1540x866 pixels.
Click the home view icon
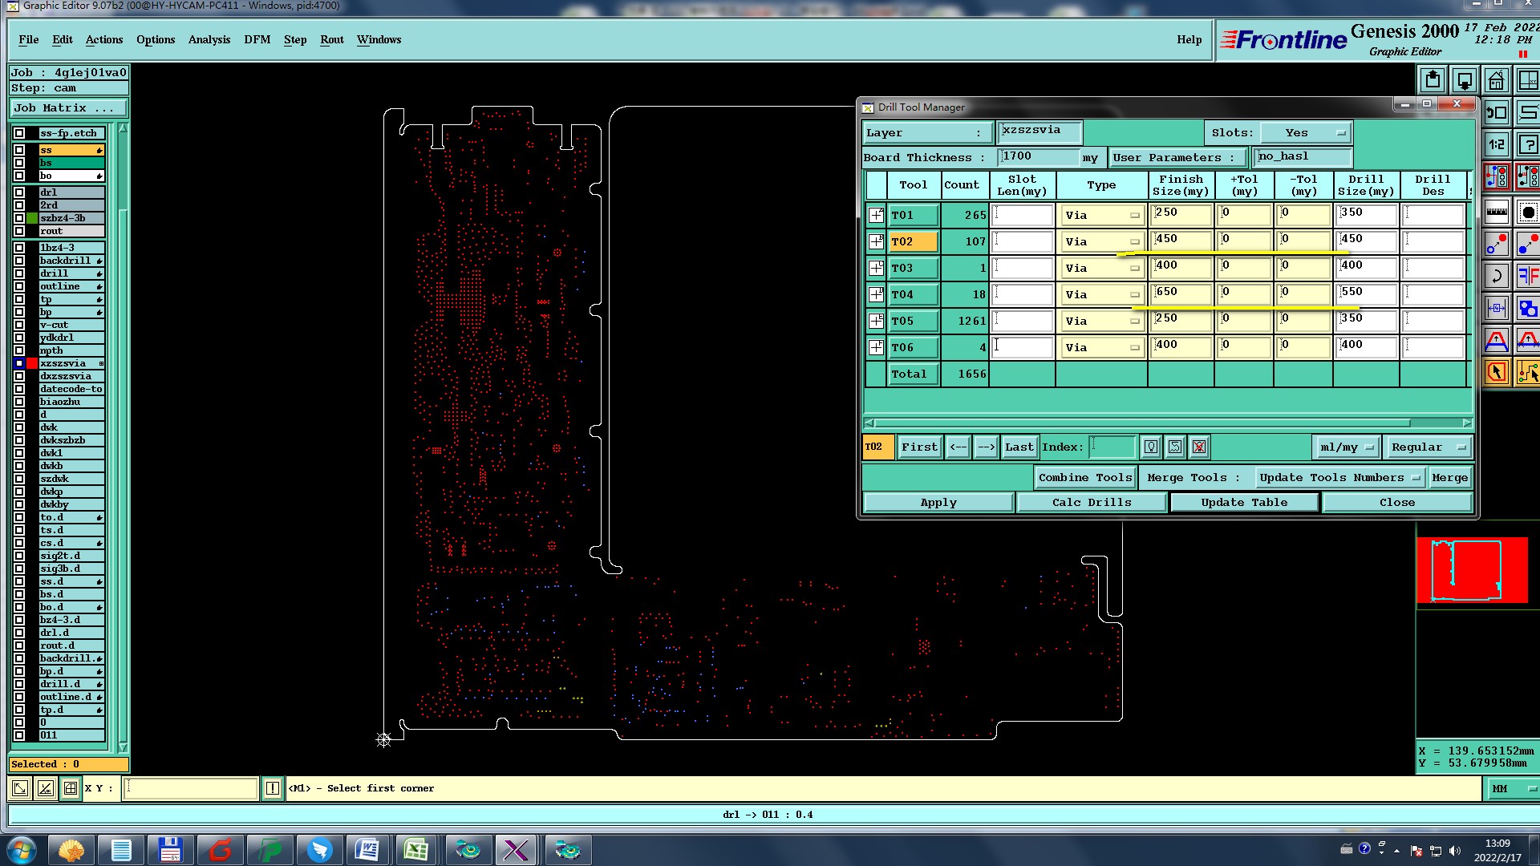(x=1496, y=81)
